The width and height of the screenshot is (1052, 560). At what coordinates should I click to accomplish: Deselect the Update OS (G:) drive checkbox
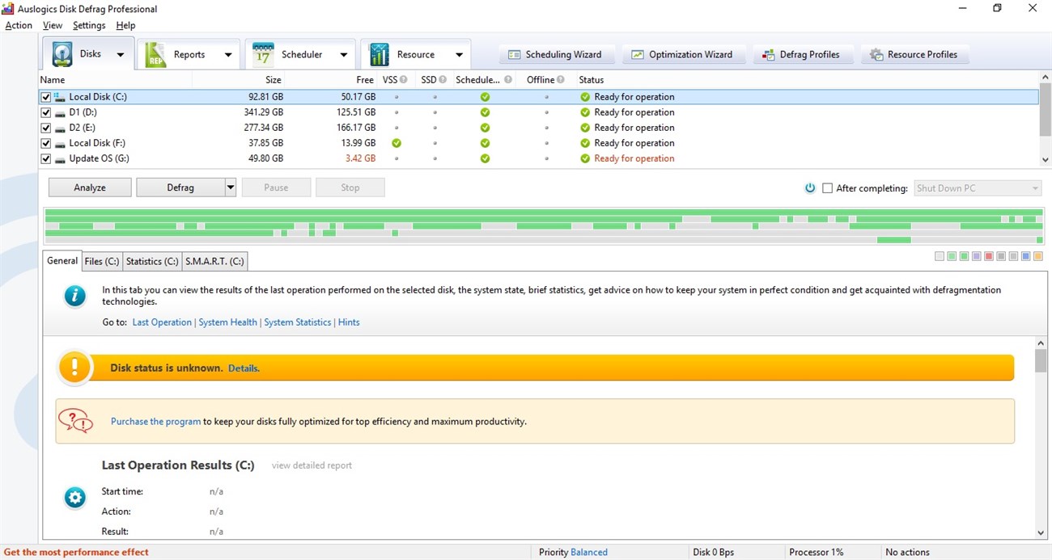pyautogui.click(x=45, y=158)
